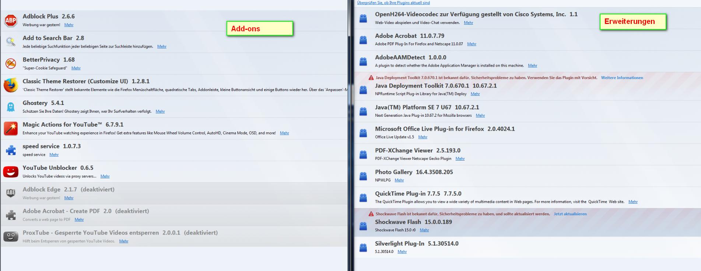
Task: Select 'Adblock Edge 2.1.7 (deaktiviert)' title
Action: tap(69, 190)
